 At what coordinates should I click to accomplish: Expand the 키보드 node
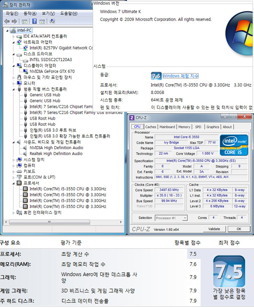[x=14, y=172]
